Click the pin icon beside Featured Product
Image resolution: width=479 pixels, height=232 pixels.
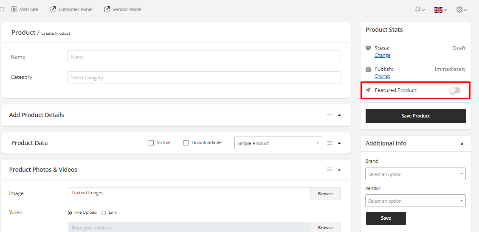368,90
